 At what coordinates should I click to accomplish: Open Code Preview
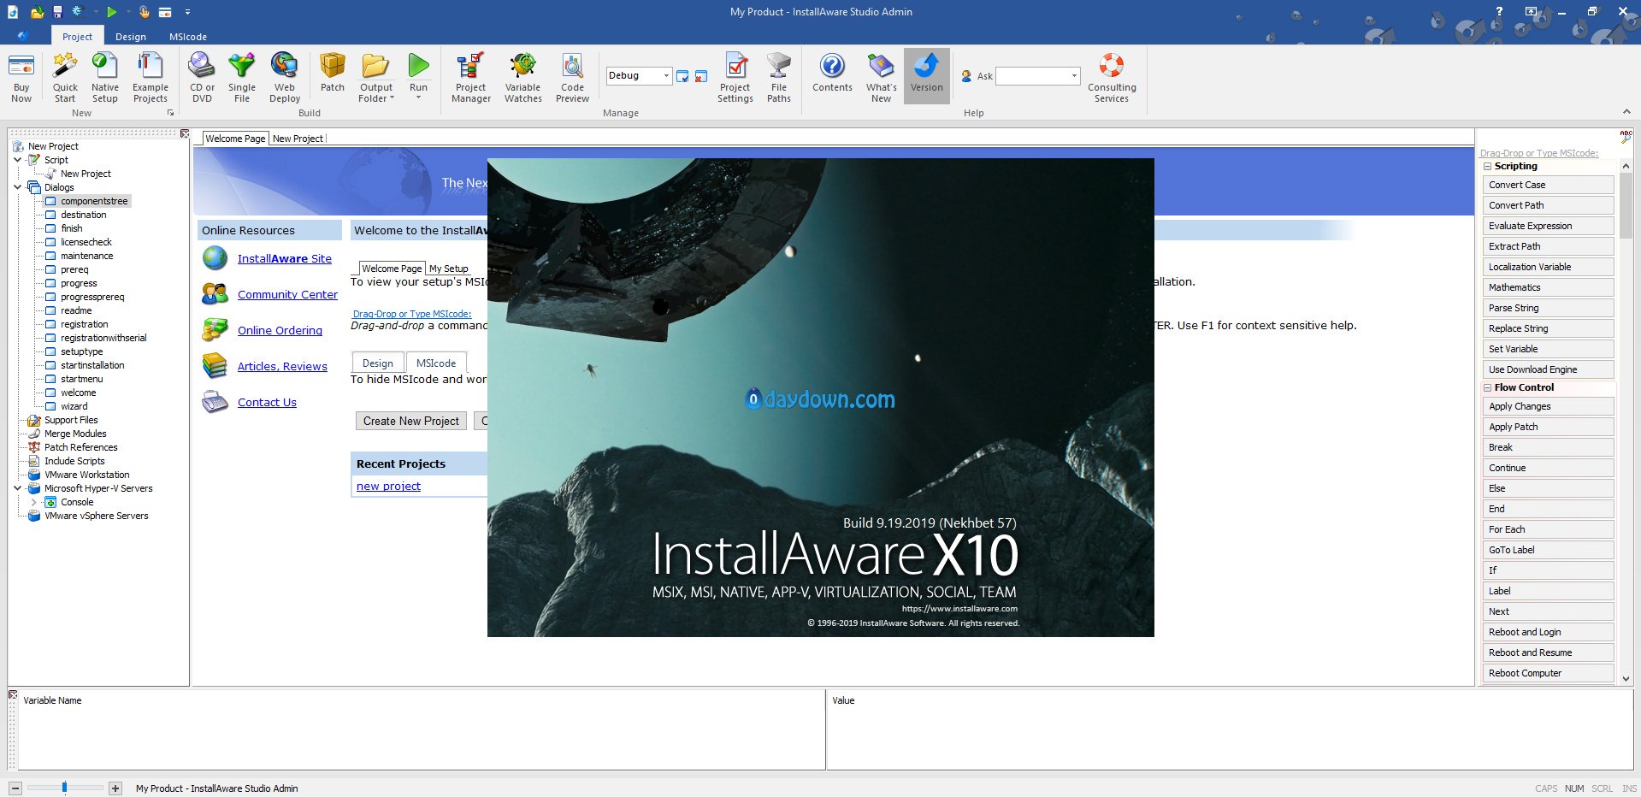572,77
